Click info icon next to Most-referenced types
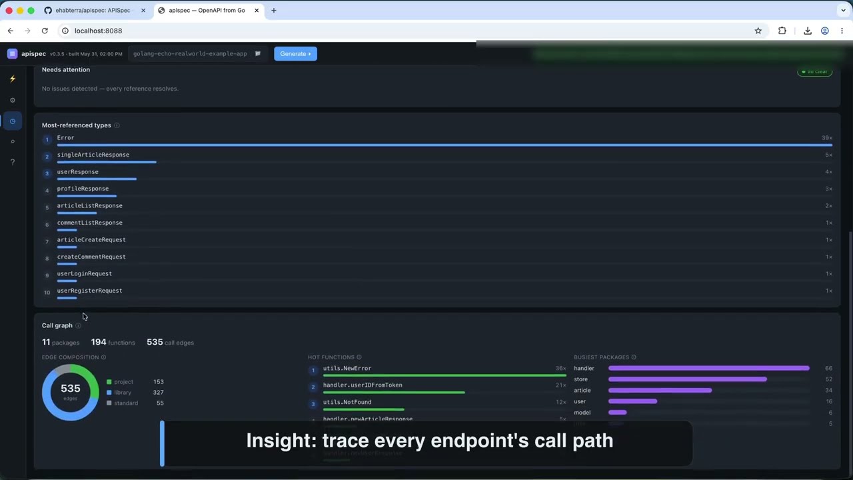 [x=117, y=125]
